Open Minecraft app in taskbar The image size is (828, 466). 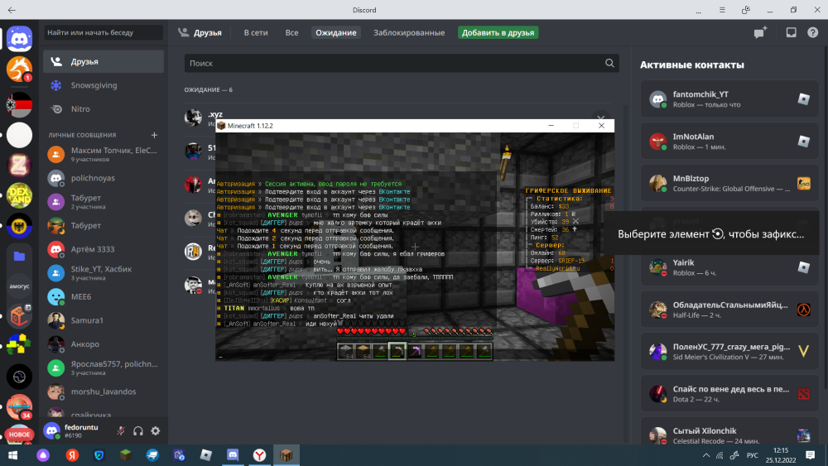tap(286, 455)
